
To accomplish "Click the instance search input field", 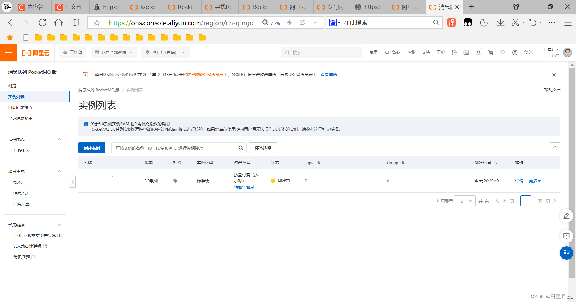I will coord(173,148).
